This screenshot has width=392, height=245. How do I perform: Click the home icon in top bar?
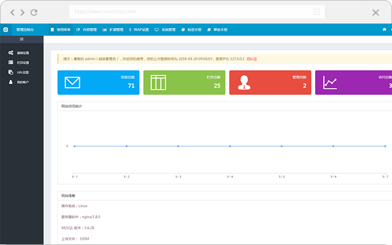coord(384,29)
